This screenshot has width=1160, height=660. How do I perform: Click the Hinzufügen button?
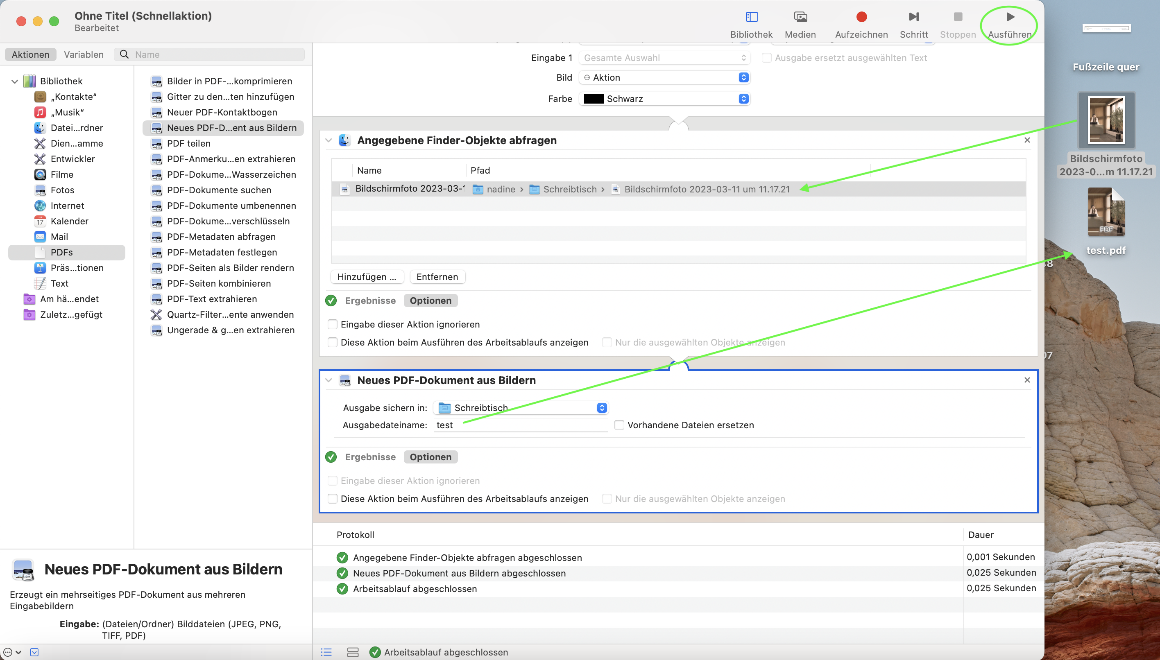(367, 277)
